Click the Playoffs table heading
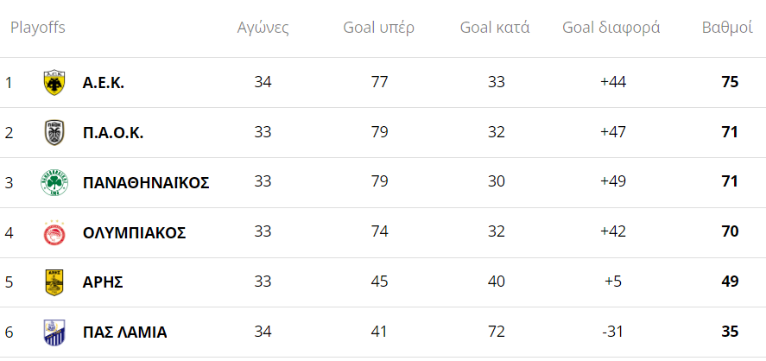 38,28
